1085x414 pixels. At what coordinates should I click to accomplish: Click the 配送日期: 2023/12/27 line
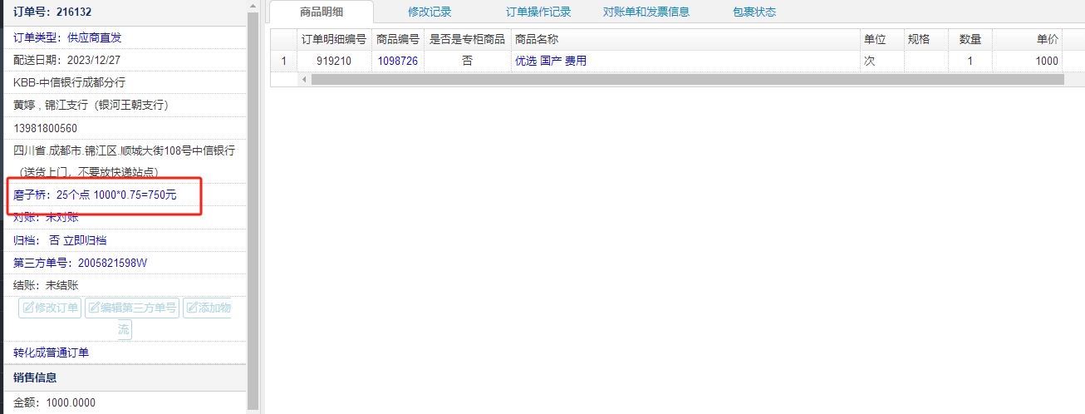66,60
